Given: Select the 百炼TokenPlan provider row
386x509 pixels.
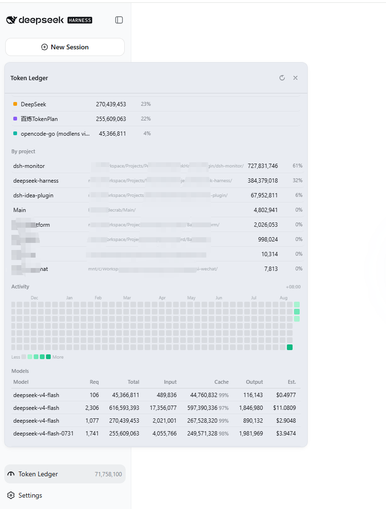Looking at the screenshot, I should pos(156,119).
